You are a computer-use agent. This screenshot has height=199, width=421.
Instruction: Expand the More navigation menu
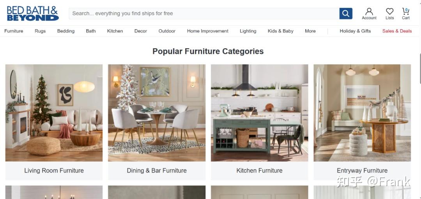pos(310,31)
